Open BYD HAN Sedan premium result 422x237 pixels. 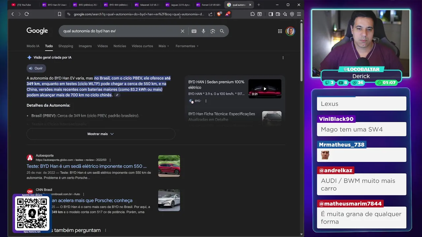pyautogui.click(x=216, y=85)
